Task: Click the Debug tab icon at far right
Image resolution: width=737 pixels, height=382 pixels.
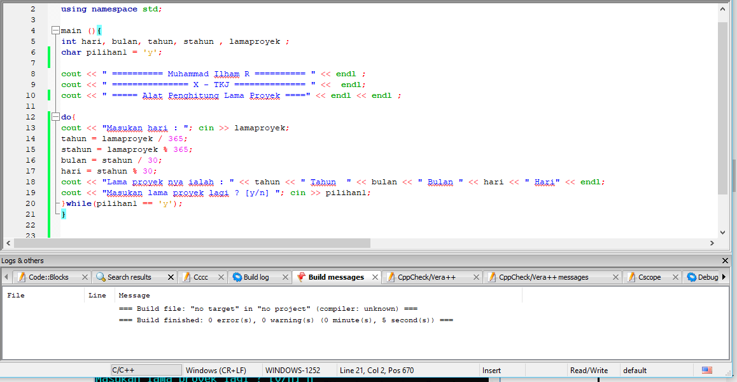Action: [x=690, y=277]
